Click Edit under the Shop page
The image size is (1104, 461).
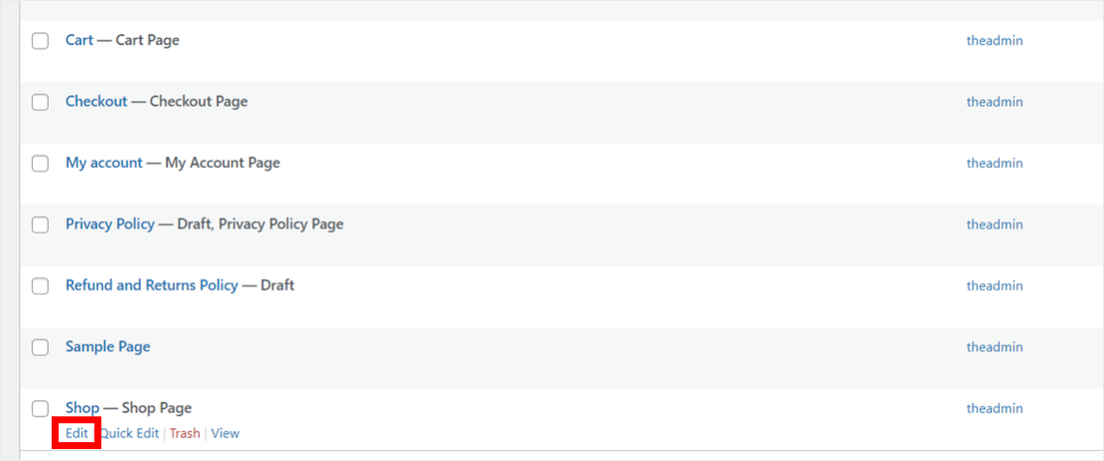point(77,433)
